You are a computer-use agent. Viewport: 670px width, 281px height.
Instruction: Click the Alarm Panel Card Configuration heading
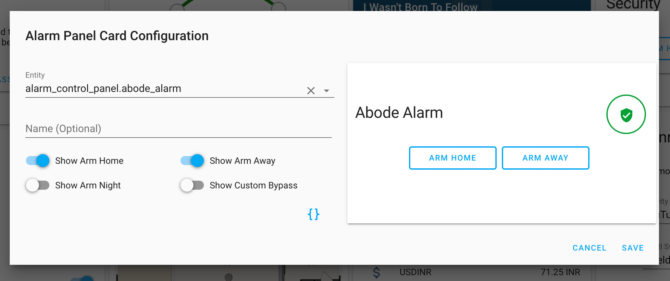point(117,36)
